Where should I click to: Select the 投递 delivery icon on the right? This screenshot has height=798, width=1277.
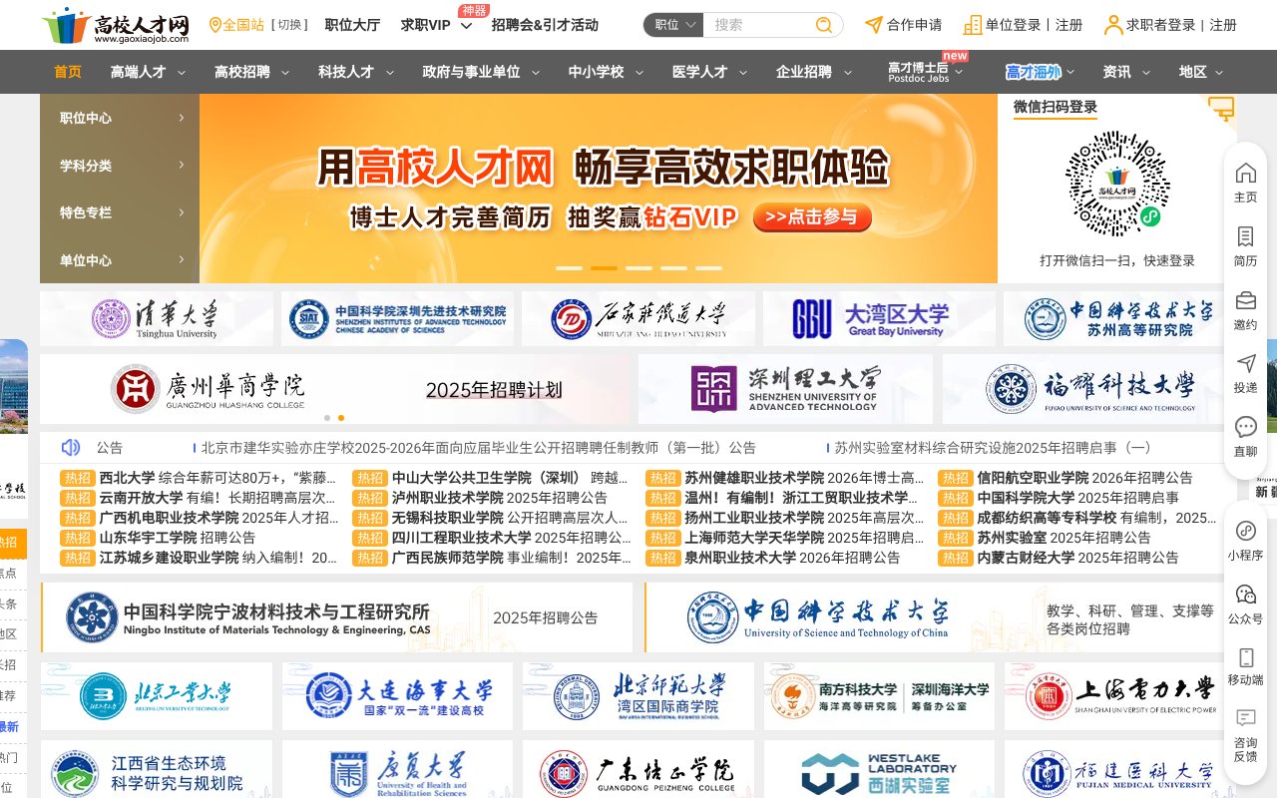click(1244, 373)
